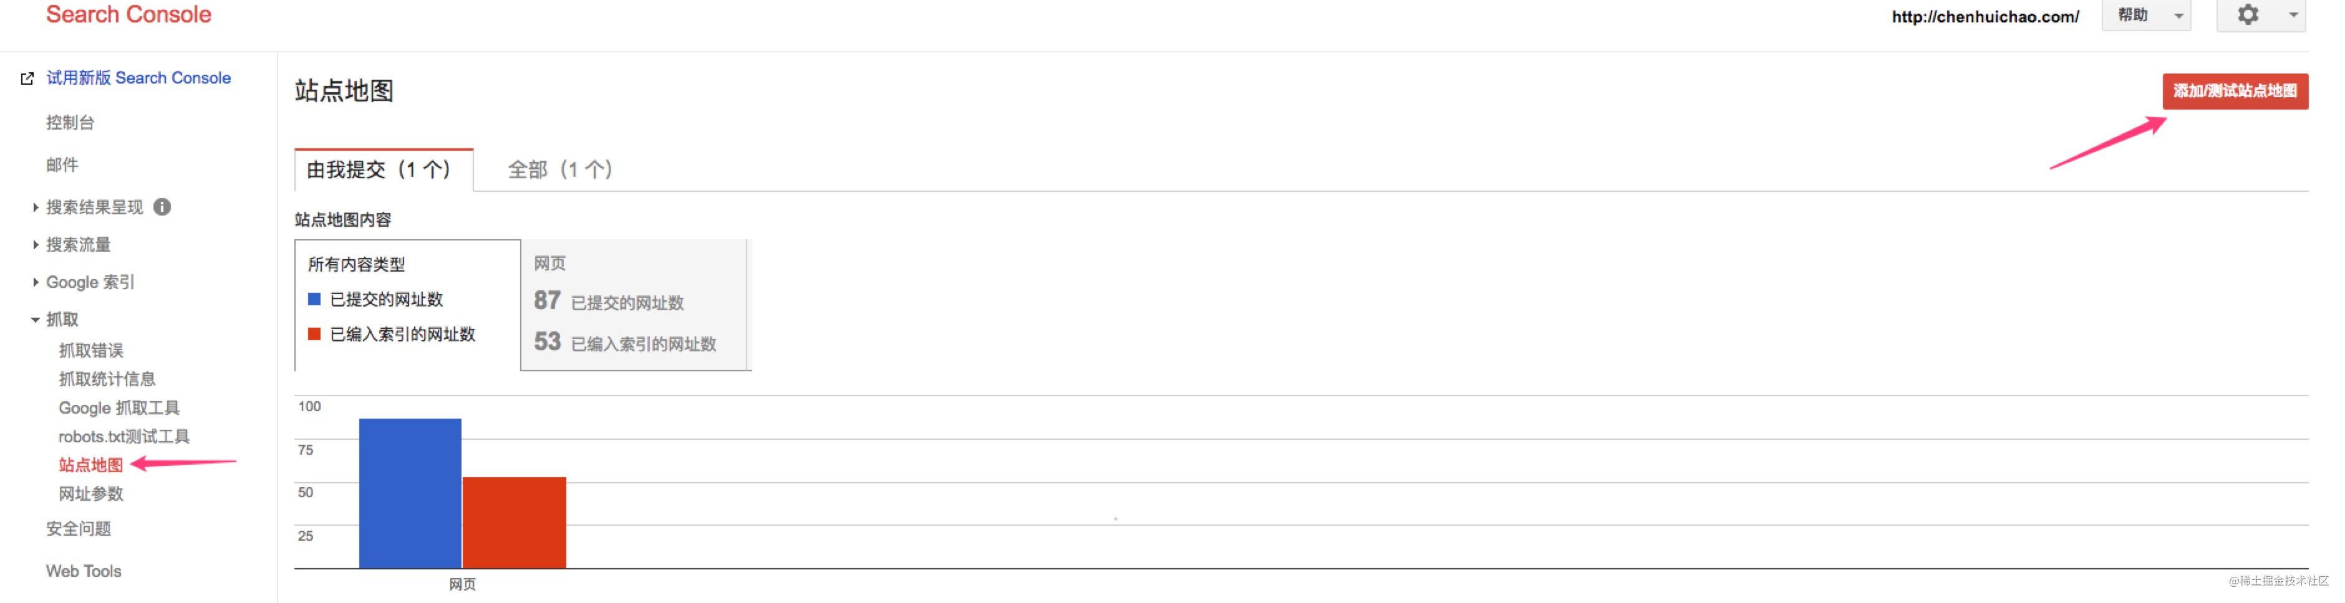Expand the 搜索结果呈现 section

point(36,207)
